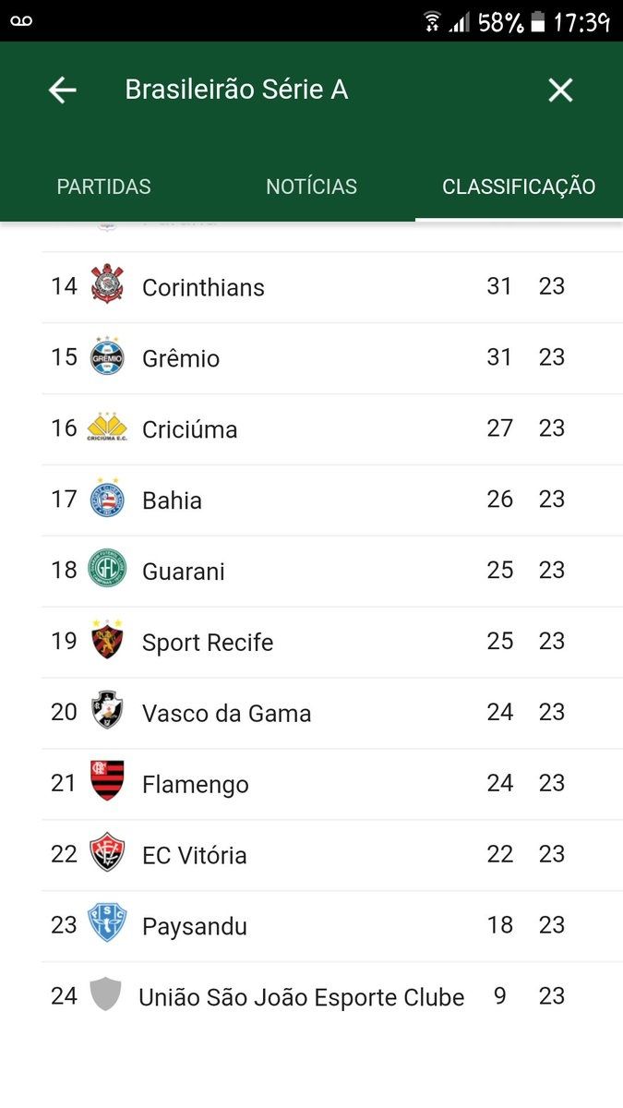This screenshot has height=1108, width=623.
Task: Open the EC Vitória team name
Action: (x=194, y=856)
